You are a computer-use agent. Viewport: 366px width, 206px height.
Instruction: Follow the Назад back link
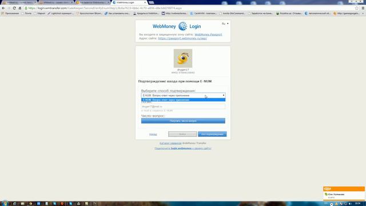(153, 134)
